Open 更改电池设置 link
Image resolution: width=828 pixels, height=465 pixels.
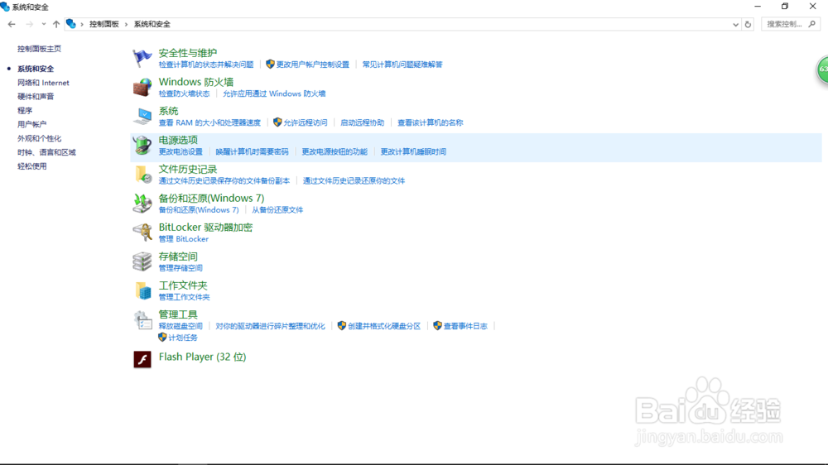click(181, 151)
